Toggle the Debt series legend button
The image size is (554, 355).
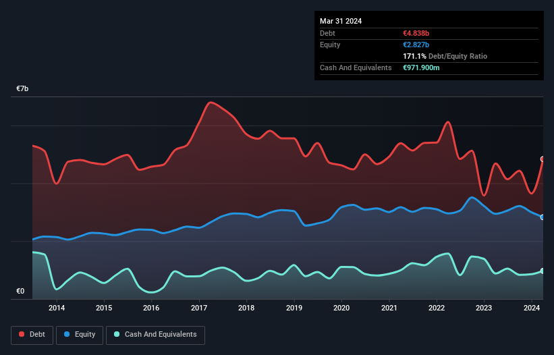(x=32, y=335)
